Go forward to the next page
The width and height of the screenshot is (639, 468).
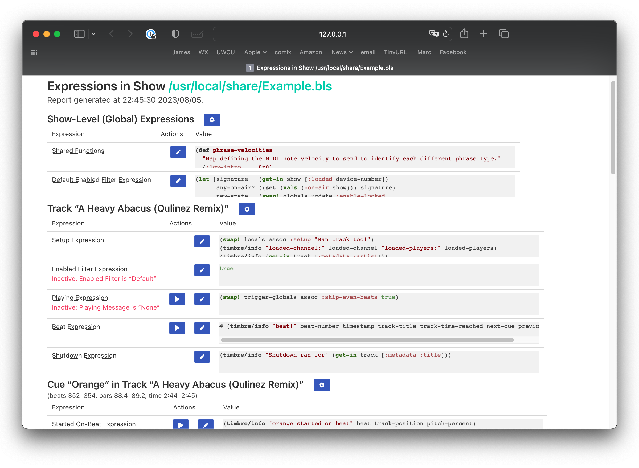tap(130, 34)
